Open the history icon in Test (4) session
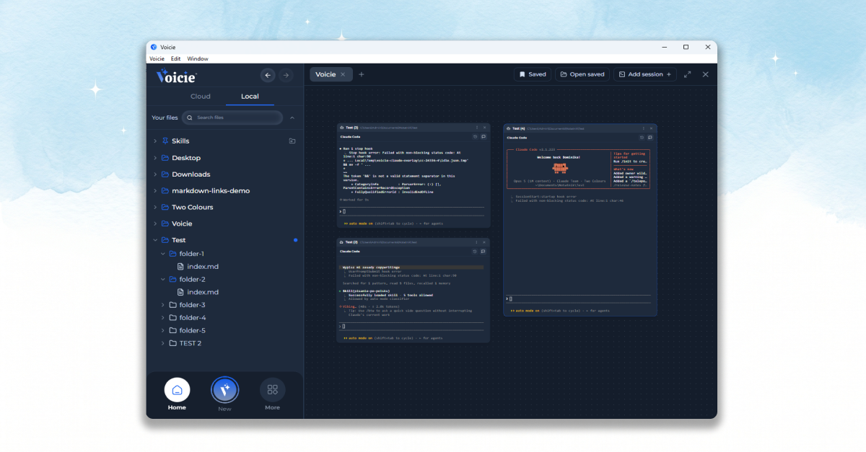This screenshot has height=452, width=866. pyautogui.click(x=642, y=137)
